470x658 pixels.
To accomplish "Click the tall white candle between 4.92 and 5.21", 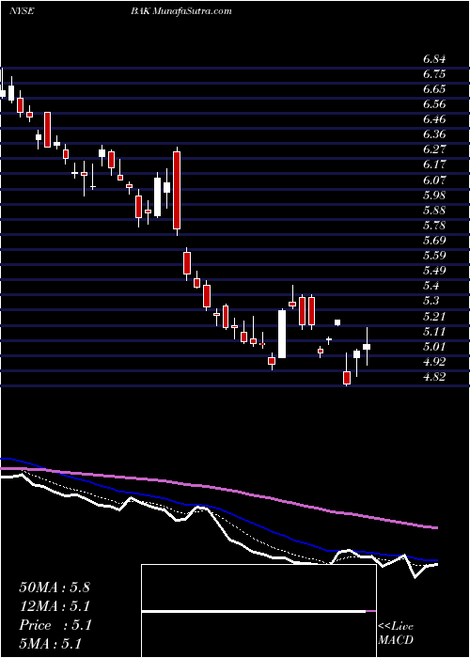I will 282,334.
